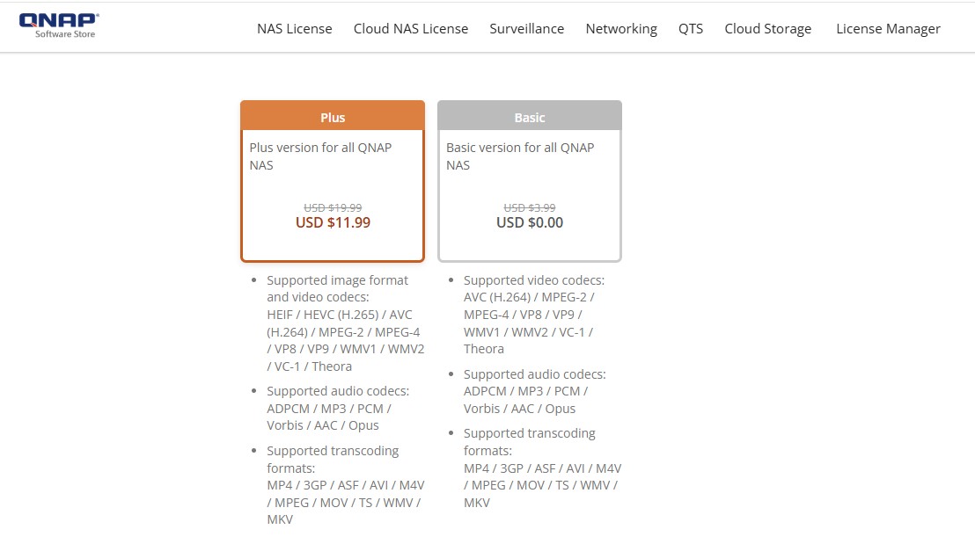
Task: Choose the Basic version for all QNAP NAS
Action: click(x=520, y=156)
